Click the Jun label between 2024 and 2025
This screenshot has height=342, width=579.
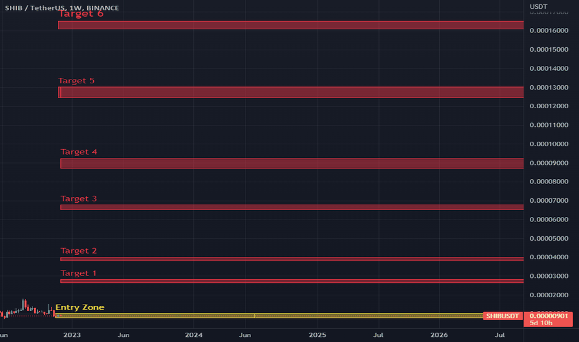click(x=245, y=335)
